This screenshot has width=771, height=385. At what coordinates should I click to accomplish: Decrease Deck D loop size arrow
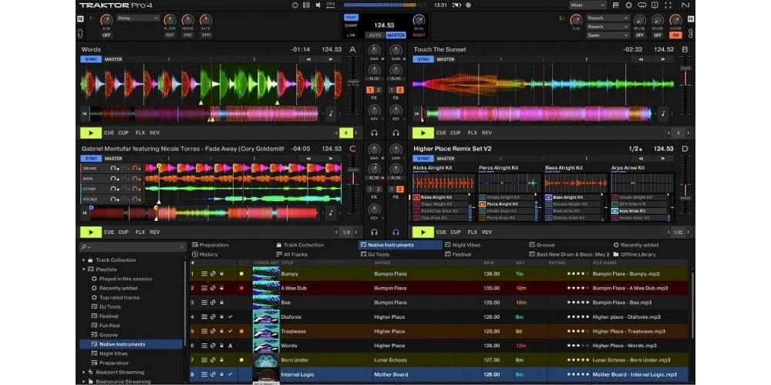tap(668, 233)
